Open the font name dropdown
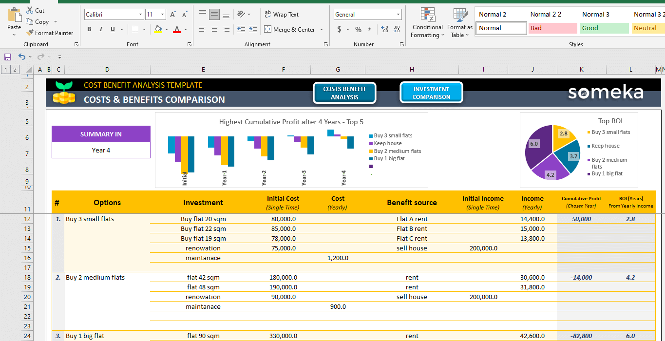Image resolution: width=665 pixels, height=341 pixels. [140, 14]
